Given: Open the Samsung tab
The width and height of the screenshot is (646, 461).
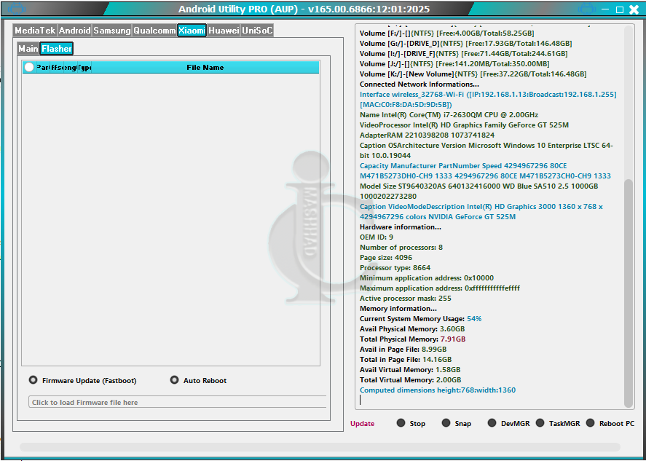Looking at the screenshot, I should pos(112,31).
